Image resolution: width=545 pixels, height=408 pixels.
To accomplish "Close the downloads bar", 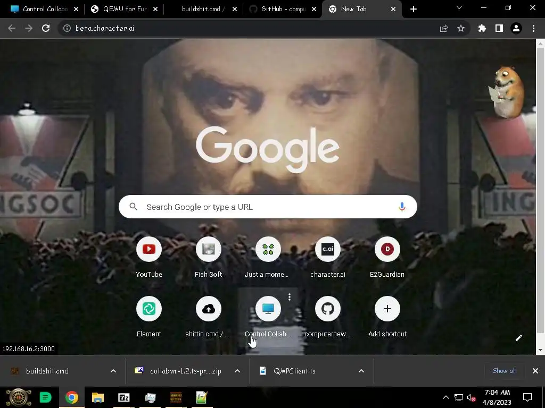I will (x=535, y=371).
